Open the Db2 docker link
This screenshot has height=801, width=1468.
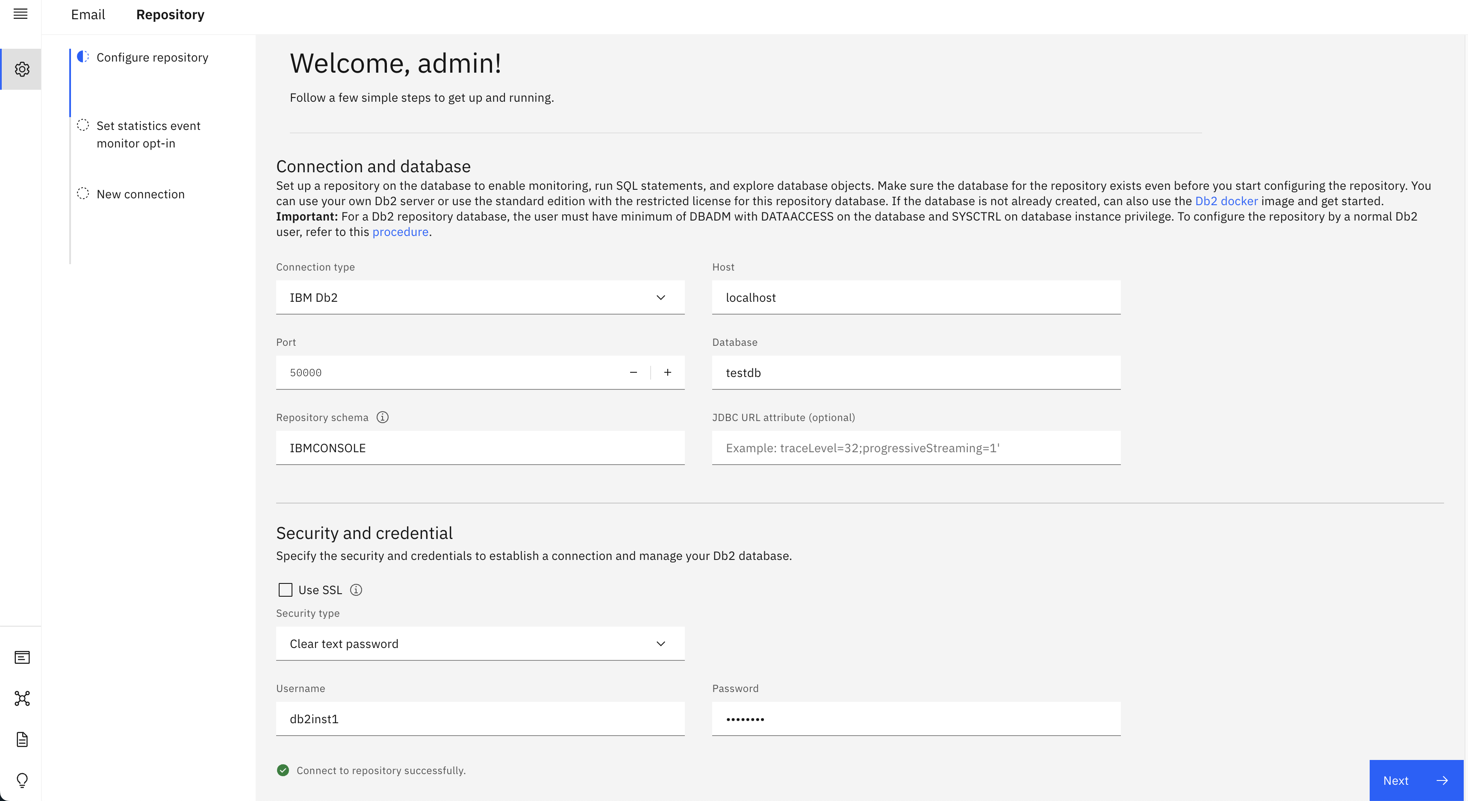[x=1226, y=201]
